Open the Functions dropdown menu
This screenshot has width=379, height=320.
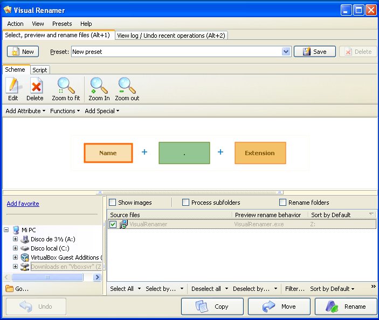[x=65, y=111]
